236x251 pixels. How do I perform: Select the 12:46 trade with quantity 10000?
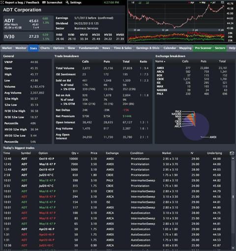[x=117, y=159]
